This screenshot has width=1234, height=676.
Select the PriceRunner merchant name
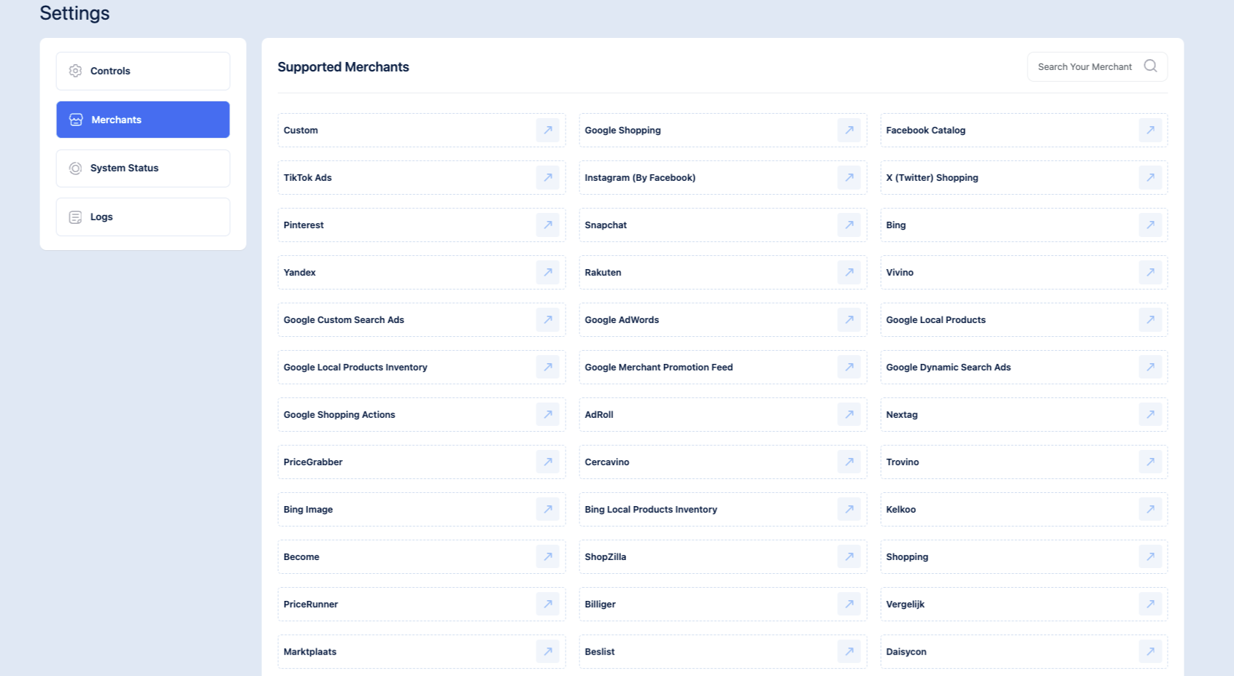click(x=311, y=605)
